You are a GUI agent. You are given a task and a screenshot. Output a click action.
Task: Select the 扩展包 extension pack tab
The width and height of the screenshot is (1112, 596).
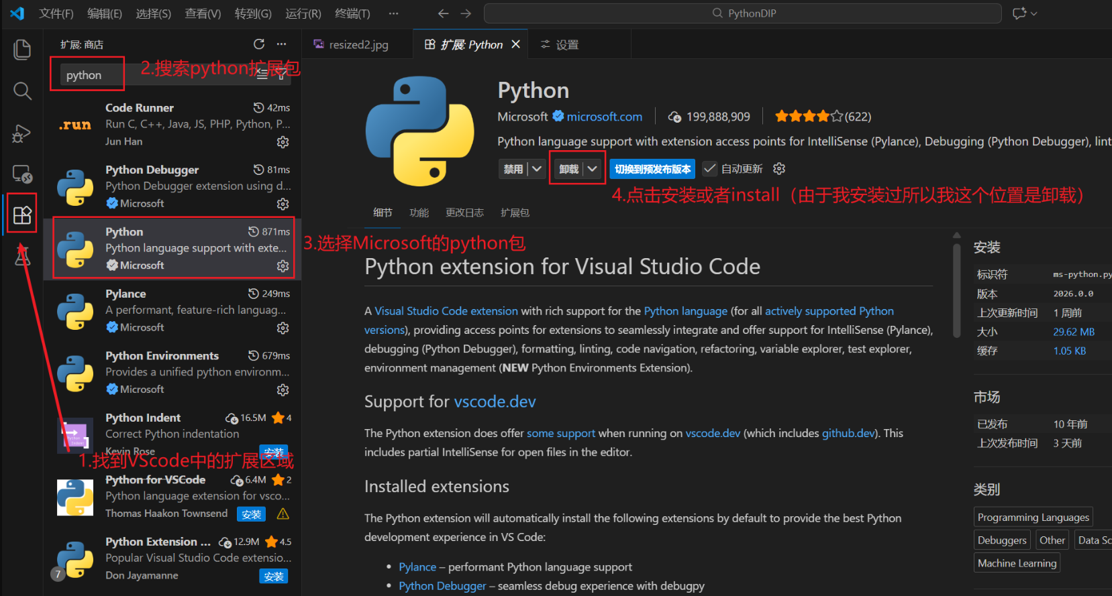(515, 213)
